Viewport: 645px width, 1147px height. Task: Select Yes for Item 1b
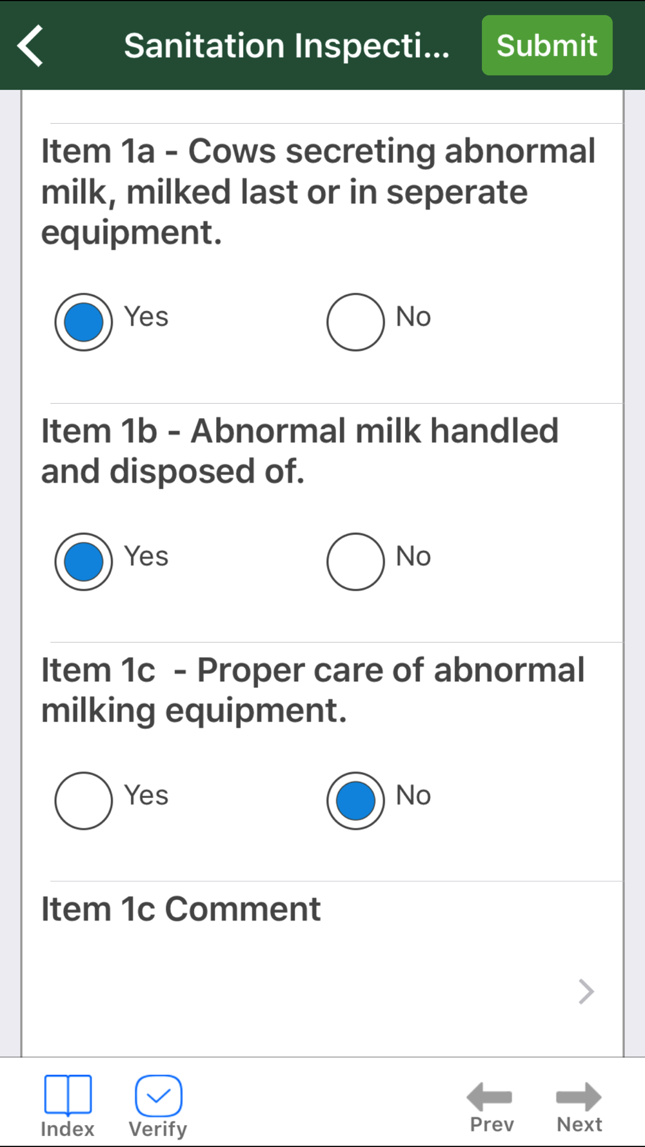click(x=84, y=561)
